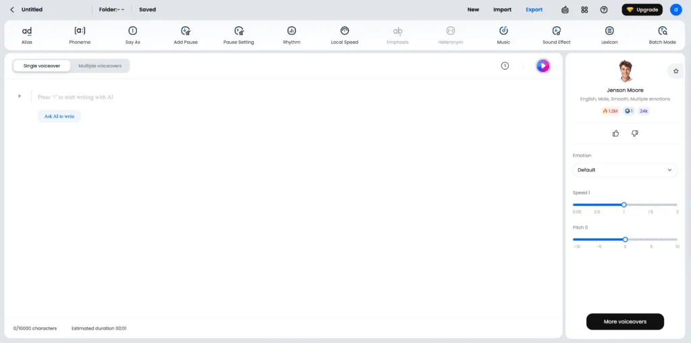Click the Speed slider handle
The height and width of the screenshot is (343, 691).
click(624, 205)
